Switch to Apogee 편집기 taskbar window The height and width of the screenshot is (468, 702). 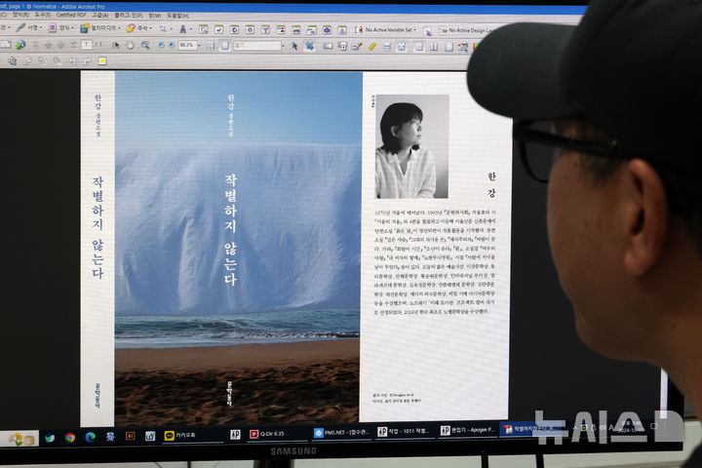click(467, 430)
